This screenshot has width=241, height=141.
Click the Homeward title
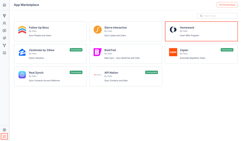click(187, 28)
